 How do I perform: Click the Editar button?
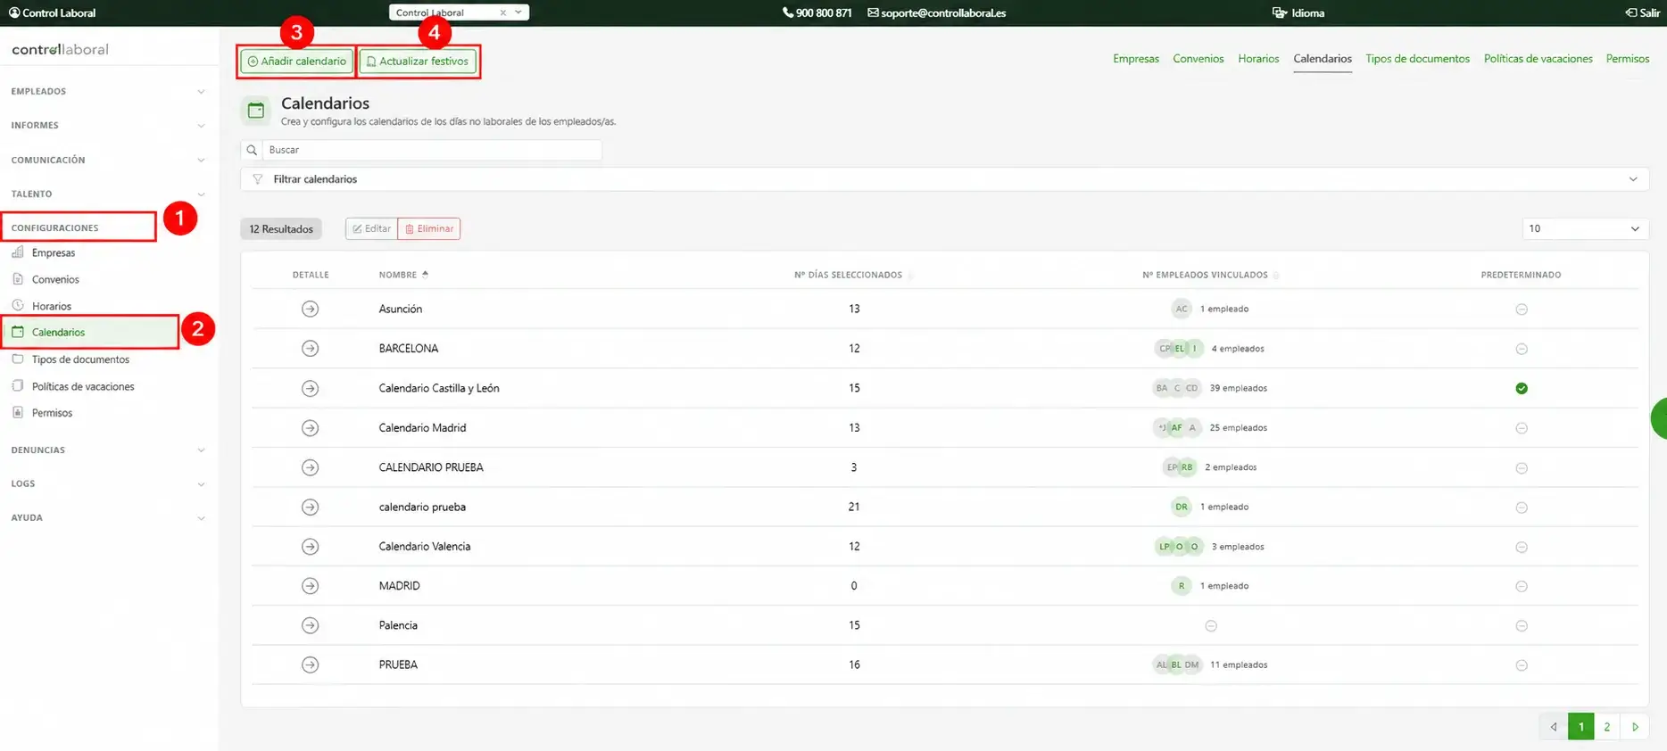tap(371, 228)
